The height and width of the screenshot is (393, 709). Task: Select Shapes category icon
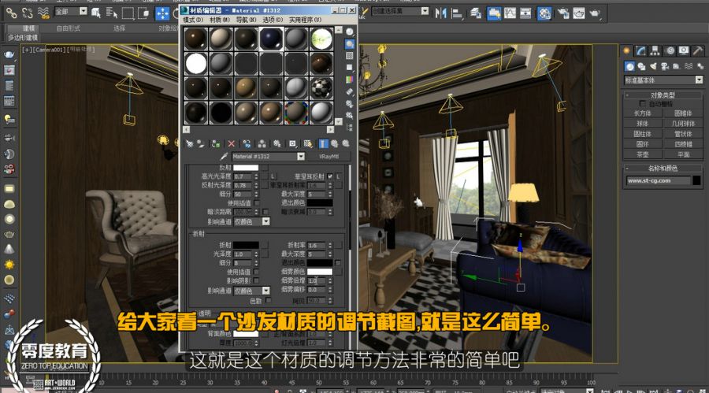[x=641, y=66]
